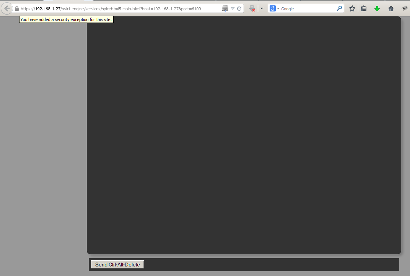The width and height of the screenshot is (410, 276).
Task: Click the browser back arrow button
Action: click(x=7, y=8)
